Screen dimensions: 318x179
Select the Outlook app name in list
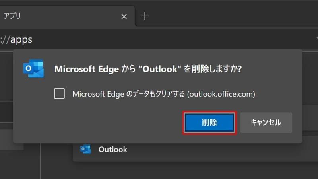113,150
